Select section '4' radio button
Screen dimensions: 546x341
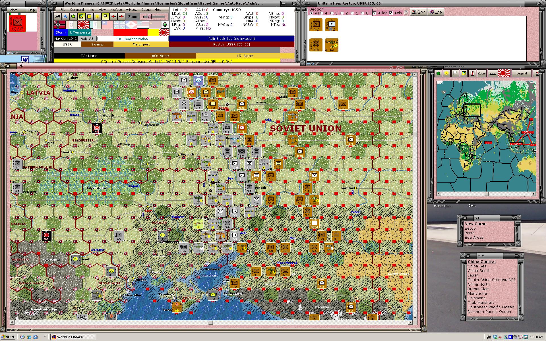point(322,13)
